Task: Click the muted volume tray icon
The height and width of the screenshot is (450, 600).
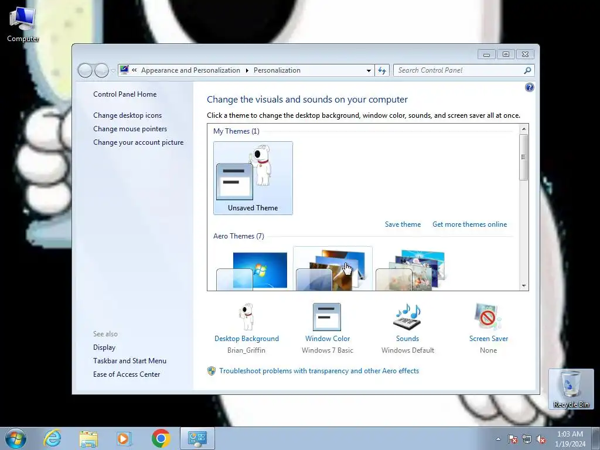Action: (541, 439)
